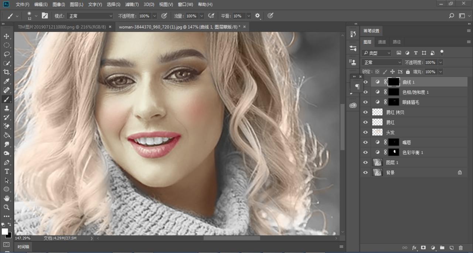Select the Clone Stamp tool
Viewport: 473px width, 253px height.
pyautogui.click(x=7, y=108)
